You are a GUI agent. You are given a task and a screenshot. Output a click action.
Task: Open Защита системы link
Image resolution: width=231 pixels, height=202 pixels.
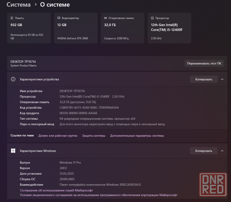(94, 136)
